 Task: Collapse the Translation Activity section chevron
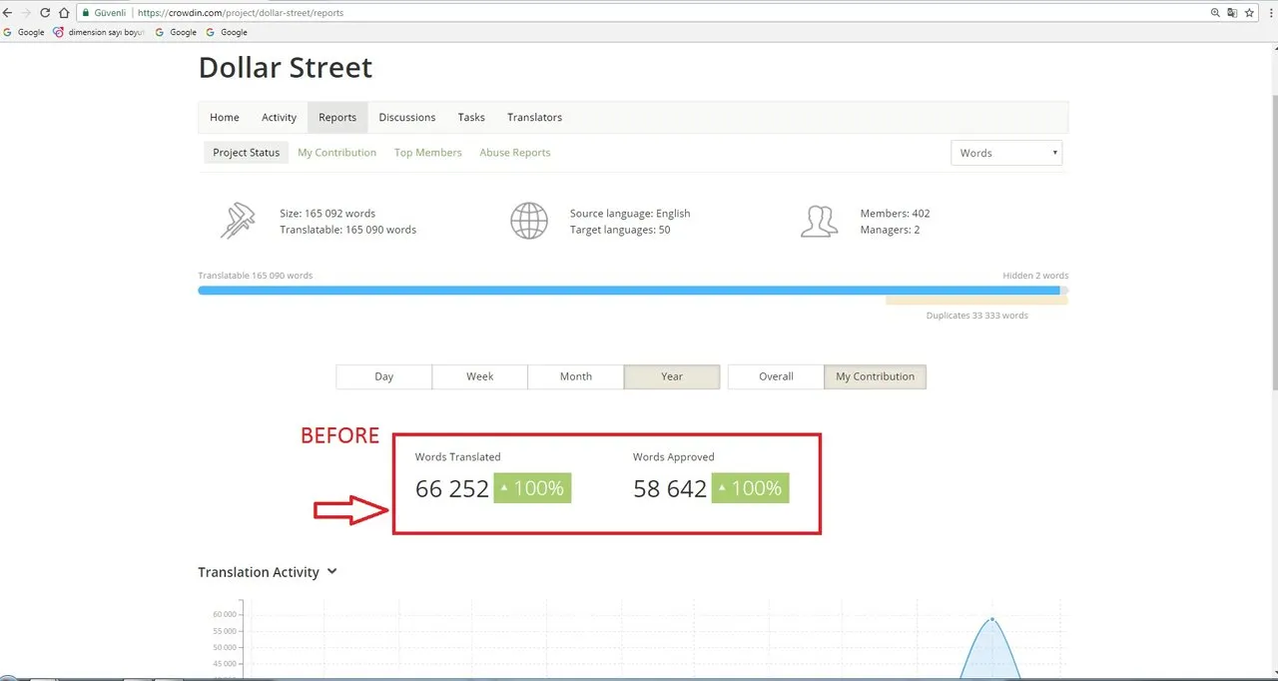coord(332,572)
